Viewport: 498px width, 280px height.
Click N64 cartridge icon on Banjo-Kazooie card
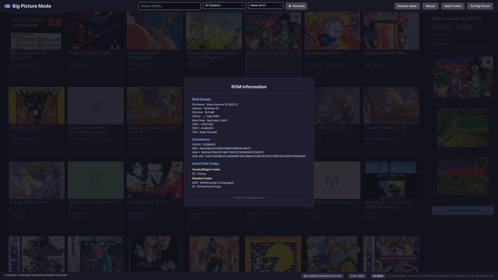(x=296, y=17)
